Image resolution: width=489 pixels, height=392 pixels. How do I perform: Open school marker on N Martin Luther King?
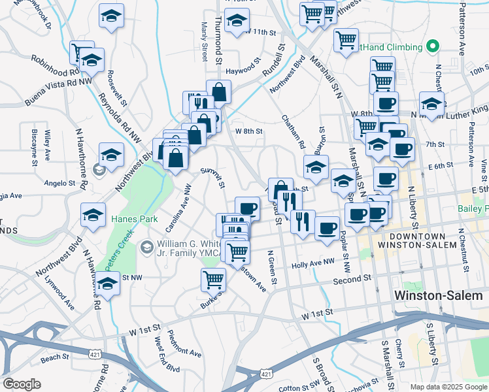coord(431,105)
